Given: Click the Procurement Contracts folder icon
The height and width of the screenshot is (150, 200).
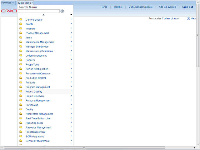Looking at the screenshot, I should (21, 73).
